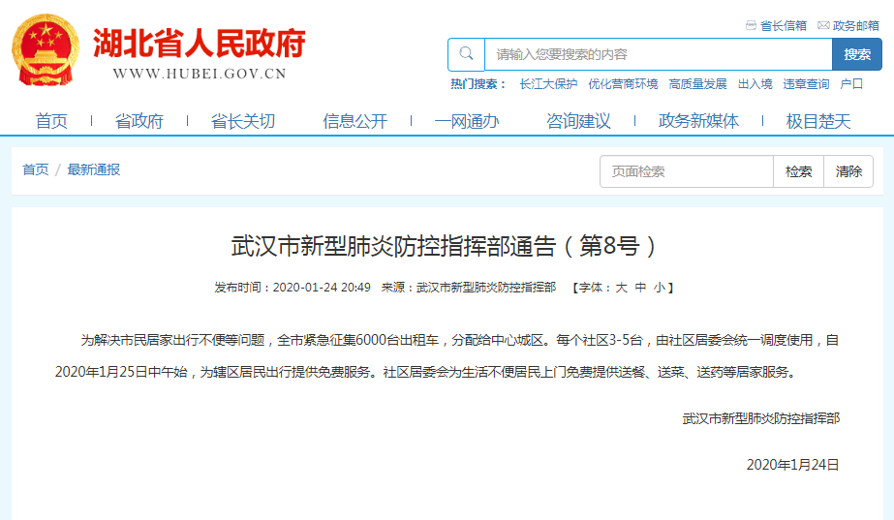Viewport: 894px width, 520px height.
Task: Select 信息公开 navigation item
Action: [355, 121]
